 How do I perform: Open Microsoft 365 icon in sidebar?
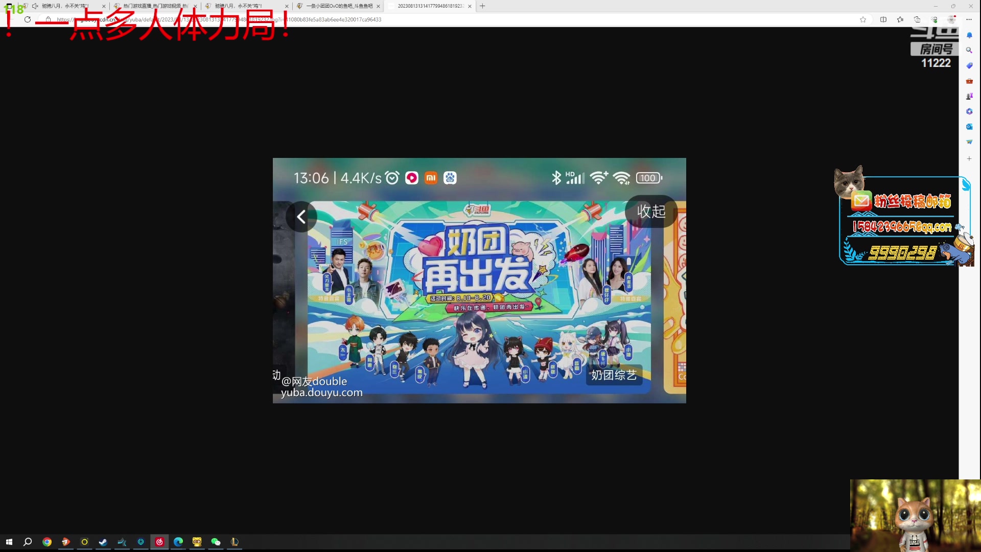click(x=969, y=111)
